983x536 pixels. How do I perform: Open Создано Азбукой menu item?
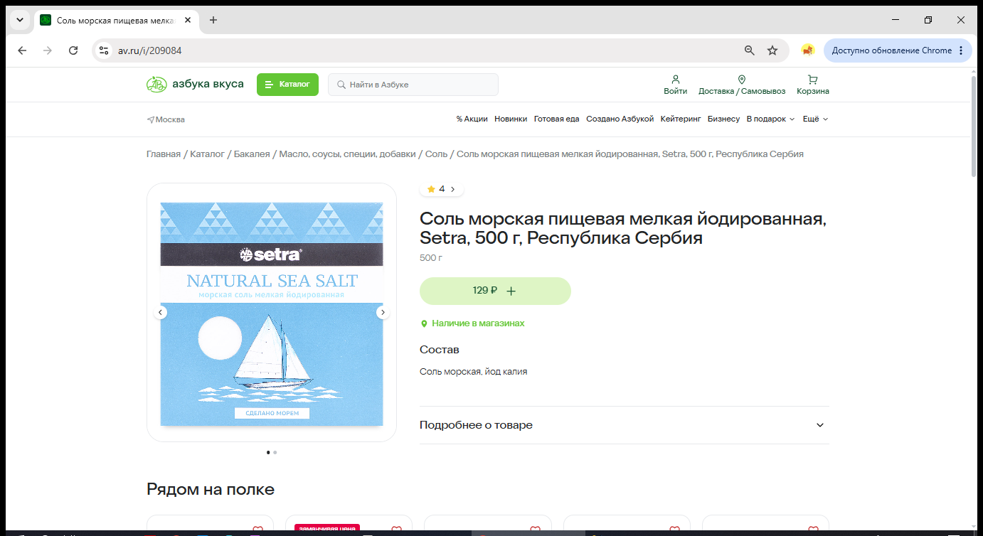pyautogui.click(x=620, y=119)
